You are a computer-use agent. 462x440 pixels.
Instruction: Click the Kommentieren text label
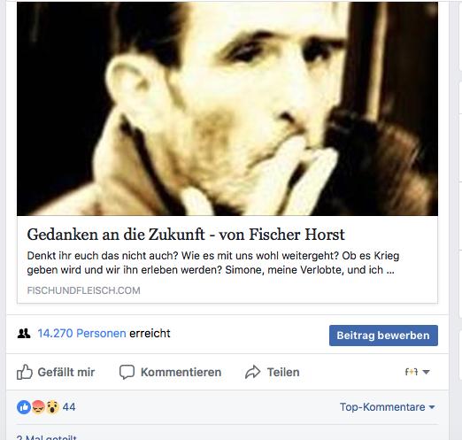click(181, 372)
